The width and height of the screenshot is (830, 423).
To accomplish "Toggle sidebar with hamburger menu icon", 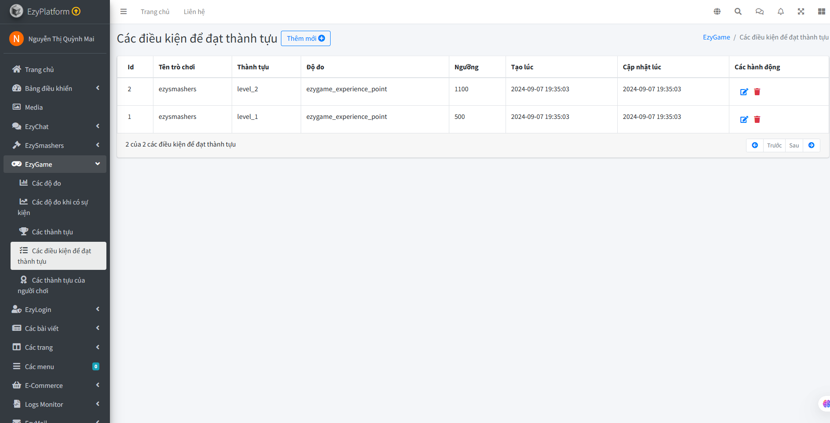I will click(124, 12).
